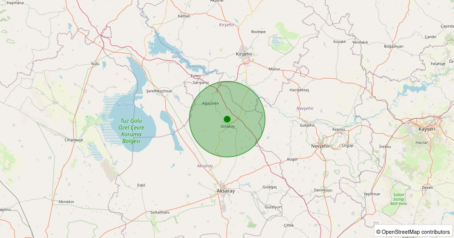Select the Kaman town label
Image resolution: width=454 pixels, height=238 pixels.
[x=184, y=16]
